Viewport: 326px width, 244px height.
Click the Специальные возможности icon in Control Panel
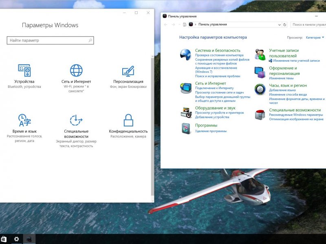click(x=260, y=115)
